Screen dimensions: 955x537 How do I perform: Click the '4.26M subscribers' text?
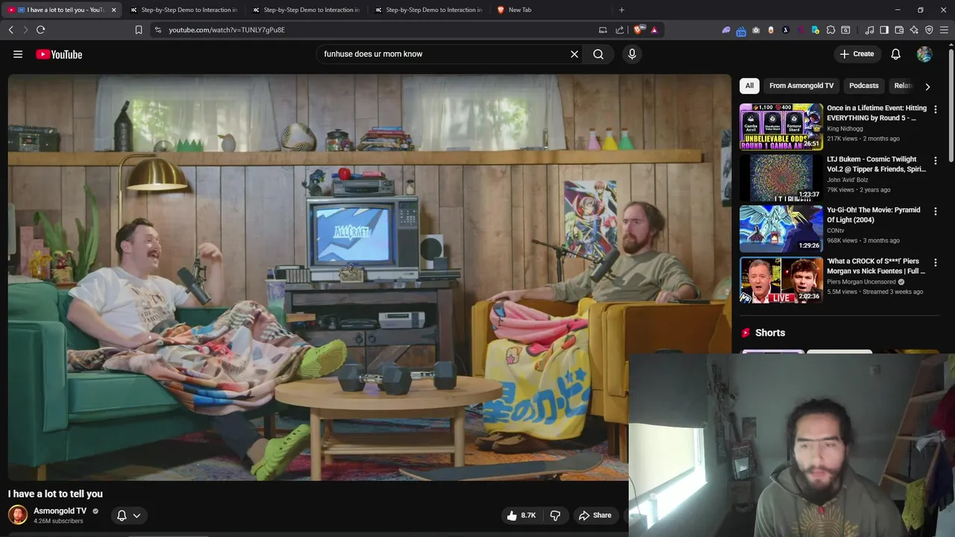tap(58, 521)
